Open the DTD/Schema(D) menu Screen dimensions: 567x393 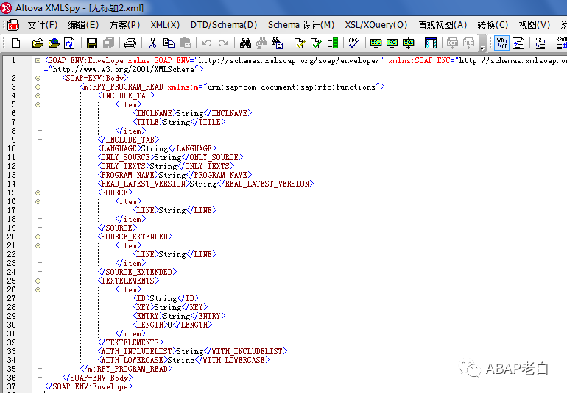223,25
